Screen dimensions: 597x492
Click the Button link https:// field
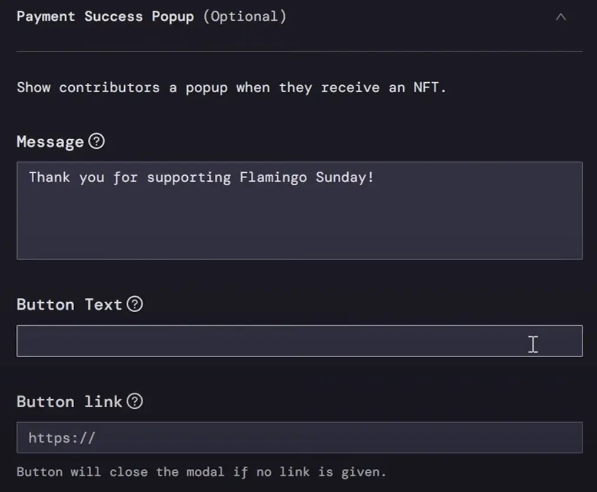coord(299,438)
